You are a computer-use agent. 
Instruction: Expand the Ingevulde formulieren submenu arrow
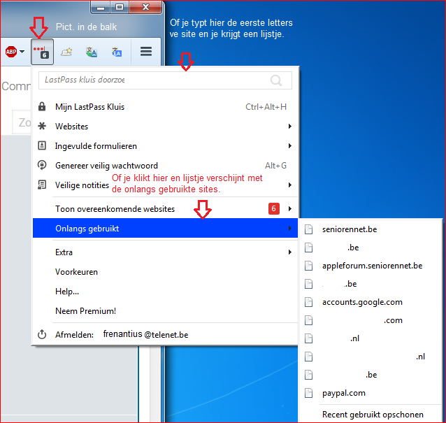click(289, 146)
